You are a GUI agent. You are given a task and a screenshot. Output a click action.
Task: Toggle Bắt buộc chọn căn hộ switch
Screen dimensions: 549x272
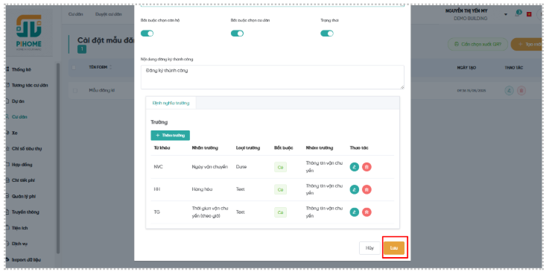[147, 34]
